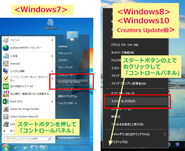Click the Windows 7 Start orb
Screen dimensions: 185x151
click(5, 148)
